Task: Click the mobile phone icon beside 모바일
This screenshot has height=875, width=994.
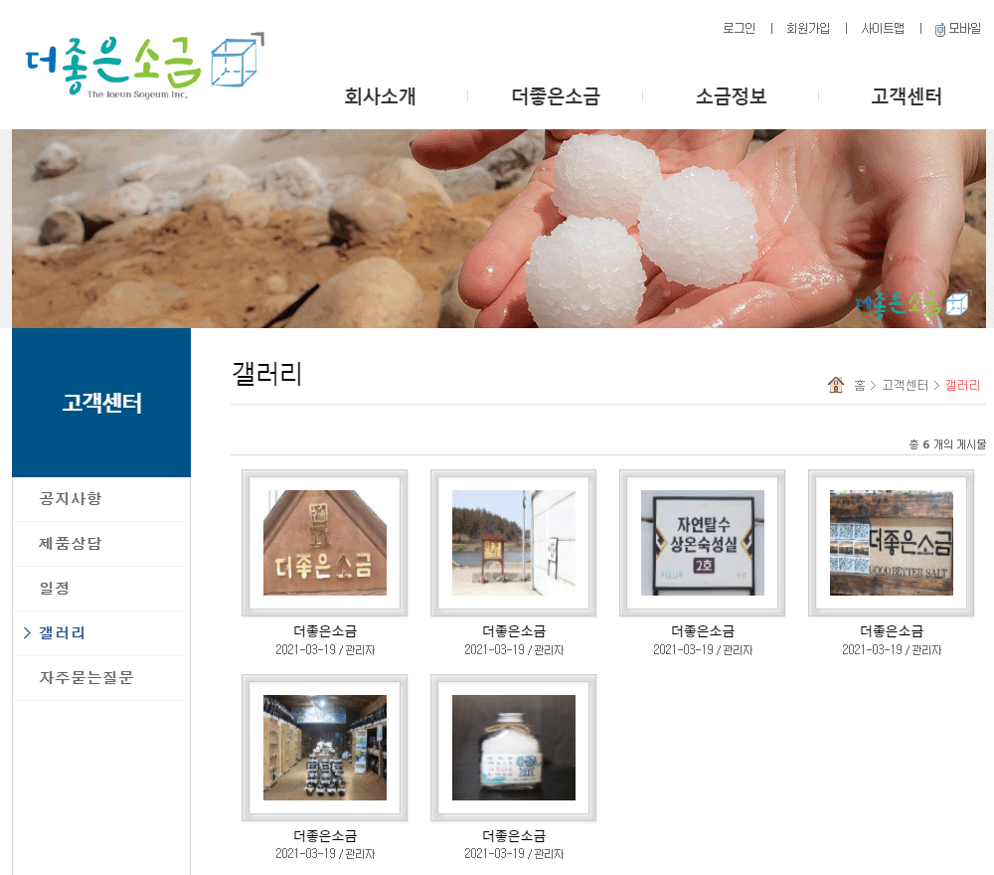Action: tap(940, 29)
